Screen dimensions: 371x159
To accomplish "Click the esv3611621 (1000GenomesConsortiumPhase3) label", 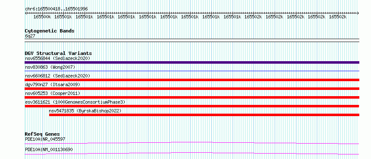I will coord(75,102).
